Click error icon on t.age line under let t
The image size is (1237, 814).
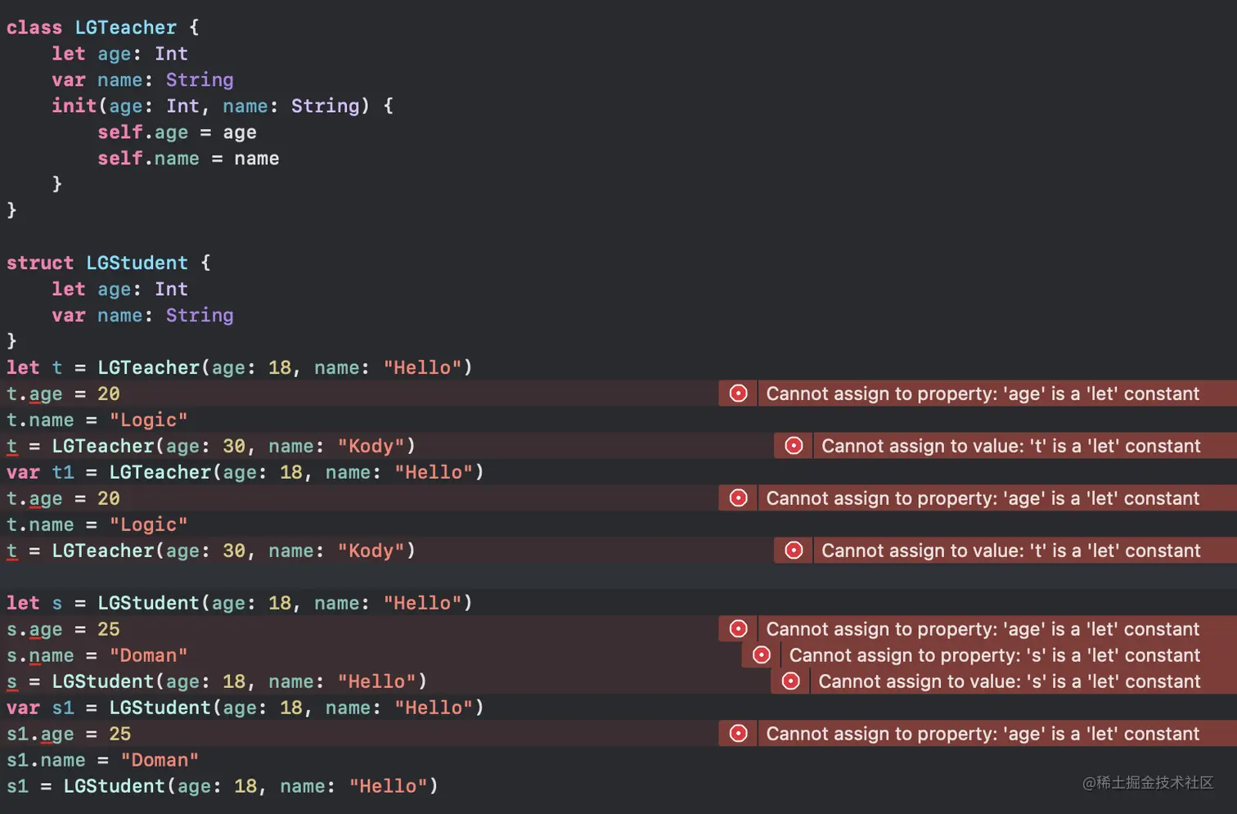click(738, 394)
